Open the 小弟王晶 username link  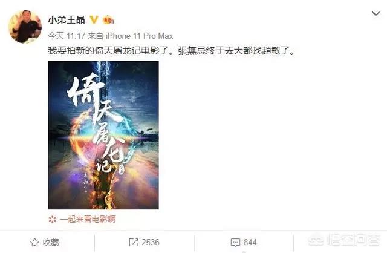click(67, 19)
